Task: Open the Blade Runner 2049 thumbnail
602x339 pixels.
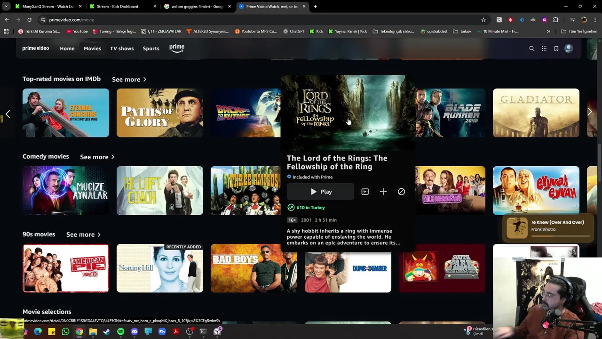Action: [x=450, y=113]
